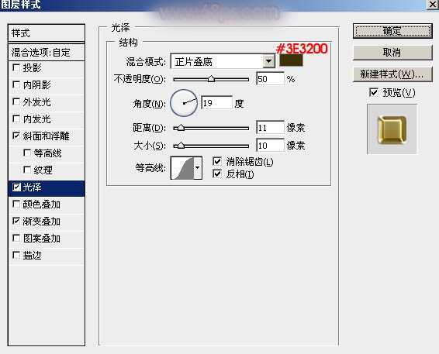Click the 距离 slider handle
The width and height of the screenshot is (439, 354).
coord(181,128)
